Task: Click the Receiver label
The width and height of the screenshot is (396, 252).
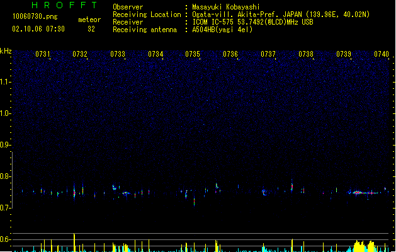Action: 128,22
